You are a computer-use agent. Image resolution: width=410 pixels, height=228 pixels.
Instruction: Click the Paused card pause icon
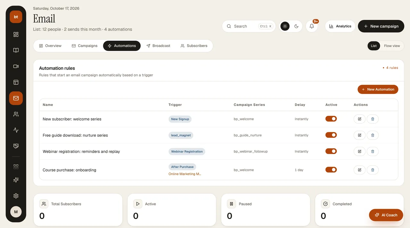(232, 204)
